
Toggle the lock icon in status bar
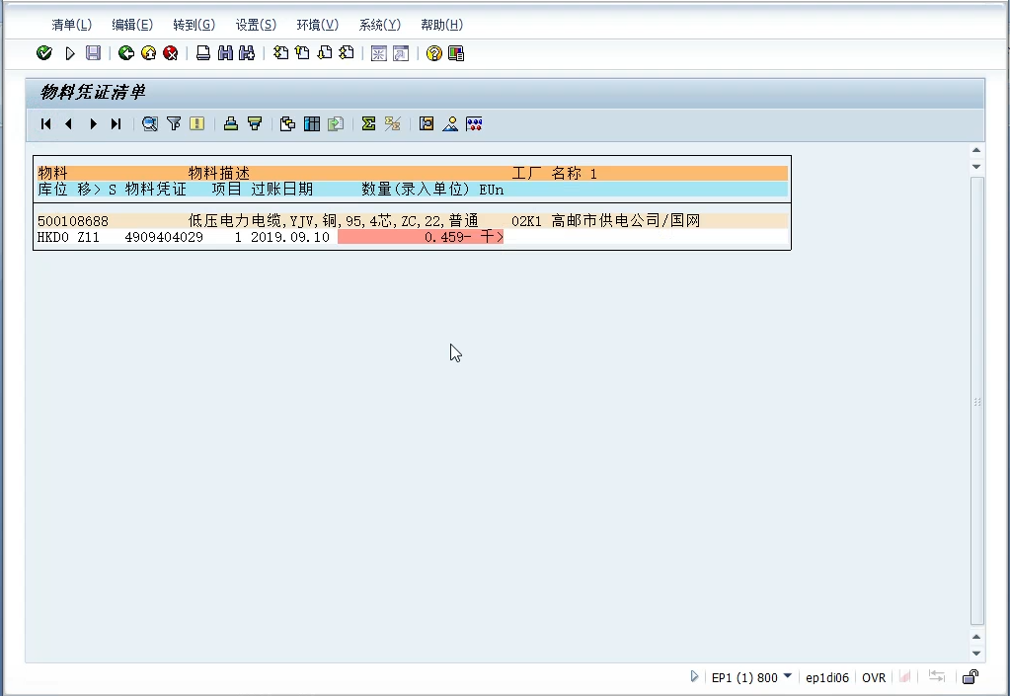pos(970,677)
